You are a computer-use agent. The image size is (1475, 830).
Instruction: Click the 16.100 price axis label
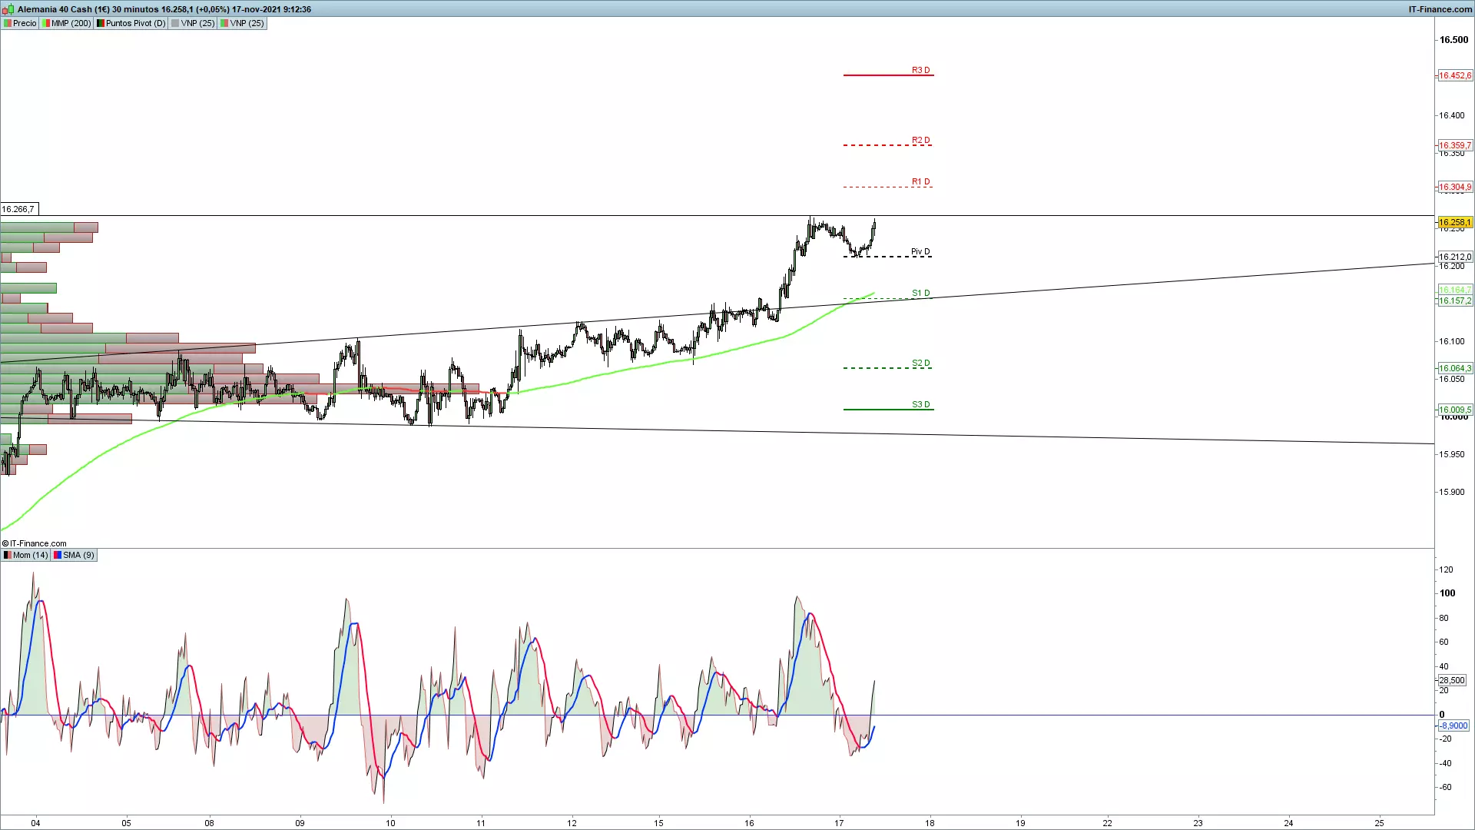[x=1452, y=341]
